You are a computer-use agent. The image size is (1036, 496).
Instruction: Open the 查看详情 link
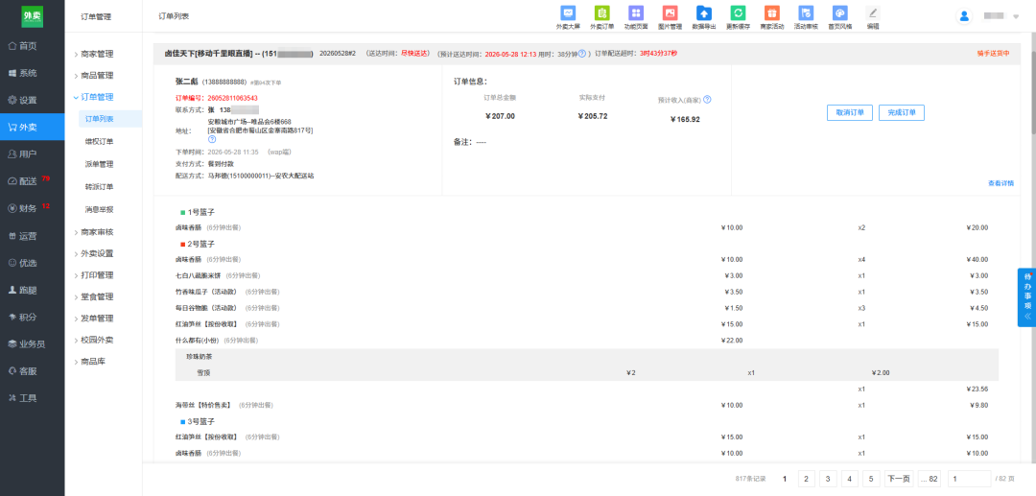(x=1001, y=183)
